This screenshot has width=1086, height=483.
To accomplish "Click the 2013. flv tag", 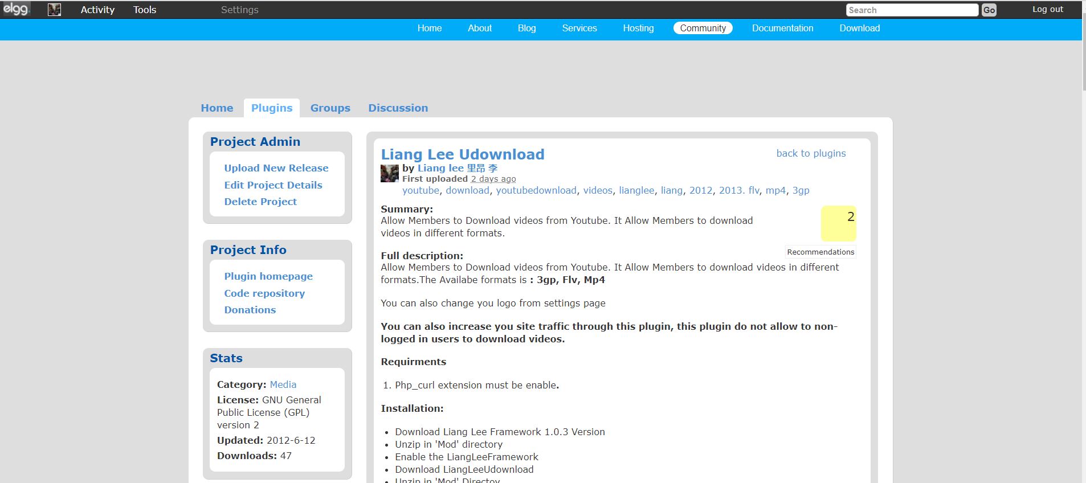I will coord(739,190).
